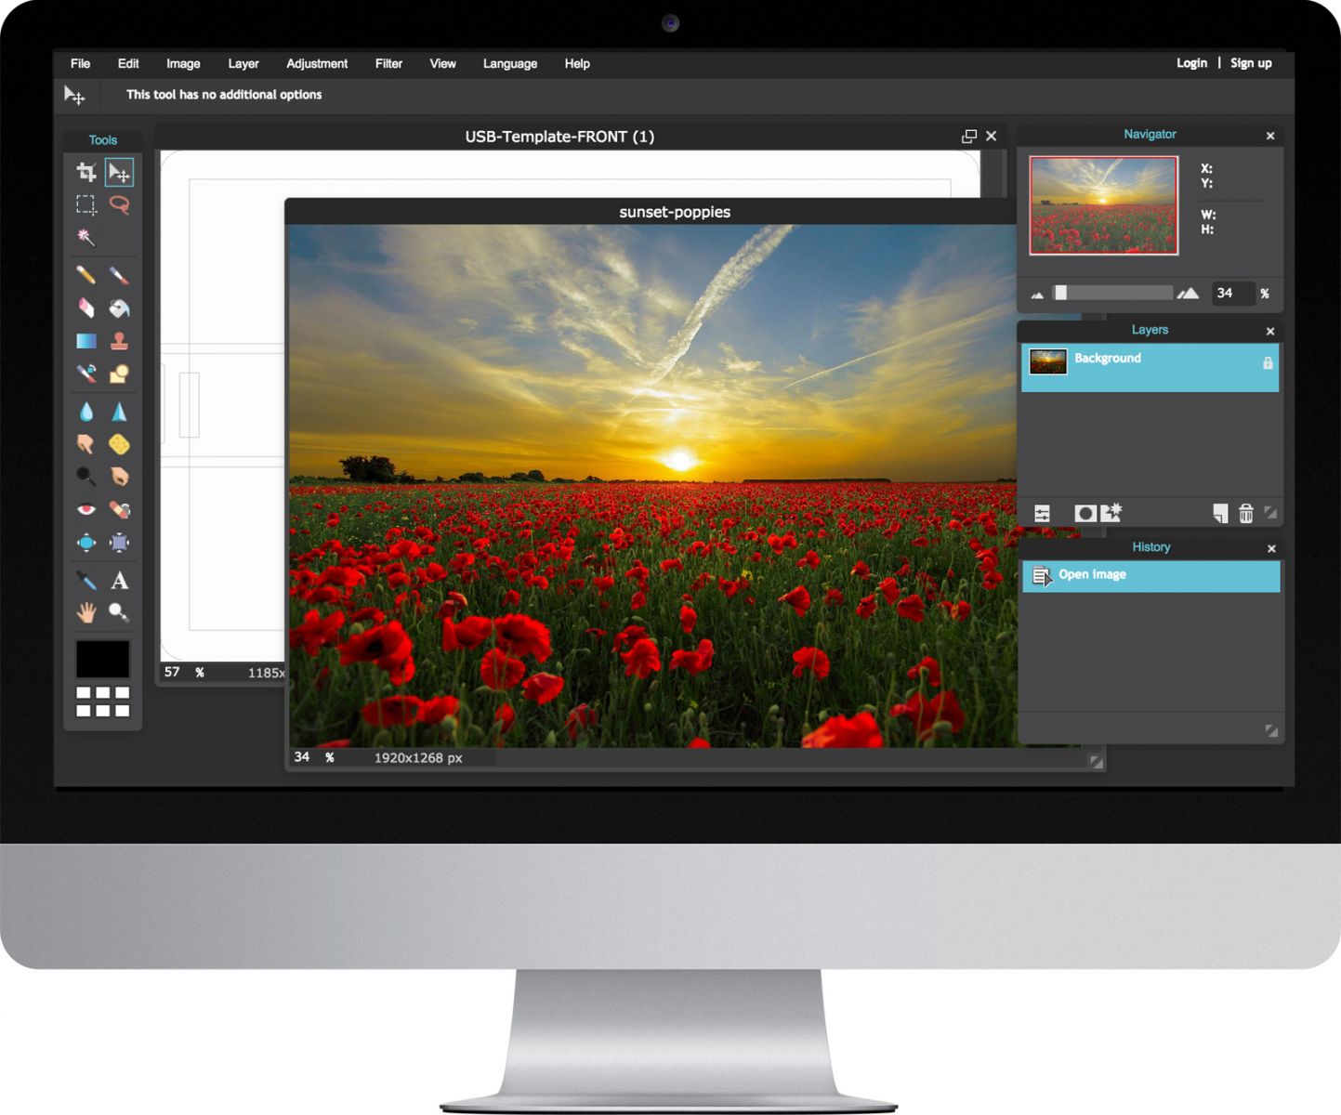
Task: Open the Image menu
Action: [183, 63]
